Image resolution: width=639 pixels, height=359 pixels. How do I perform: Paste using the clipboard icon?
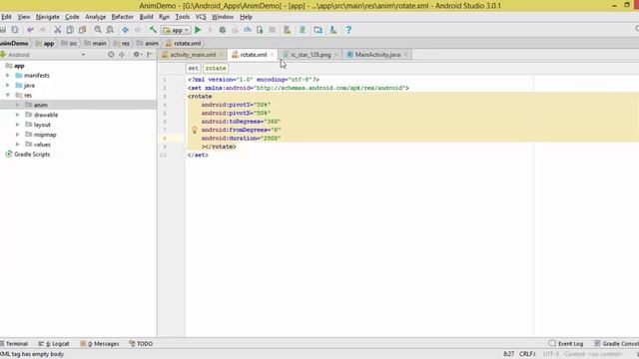(82, 30)
